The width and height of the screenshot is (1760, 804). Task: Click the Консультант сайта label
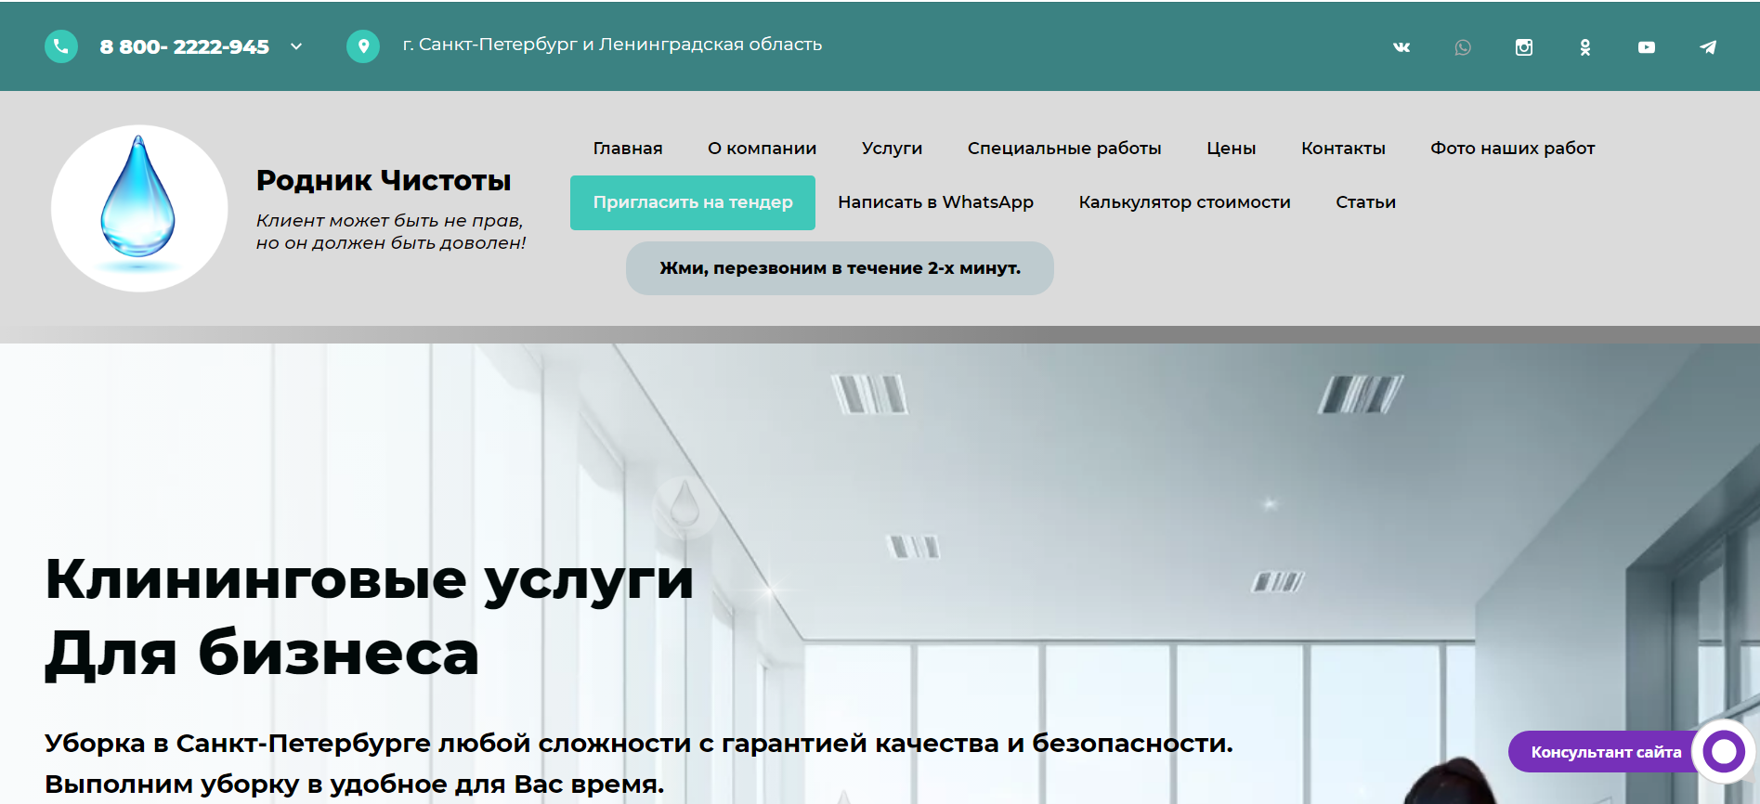pyautogui.click(x=1606, y=752)
